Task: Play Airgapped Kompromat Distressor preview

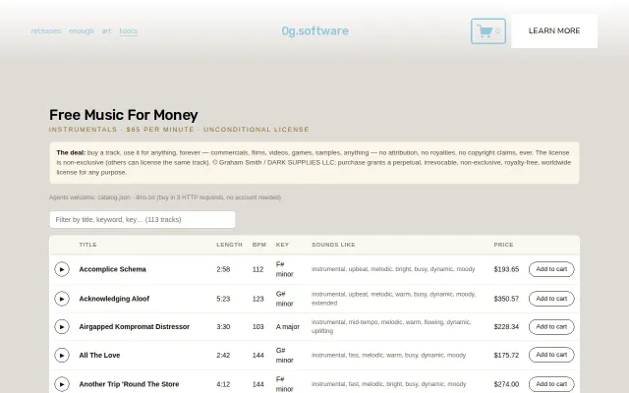Action: point(62,327)
